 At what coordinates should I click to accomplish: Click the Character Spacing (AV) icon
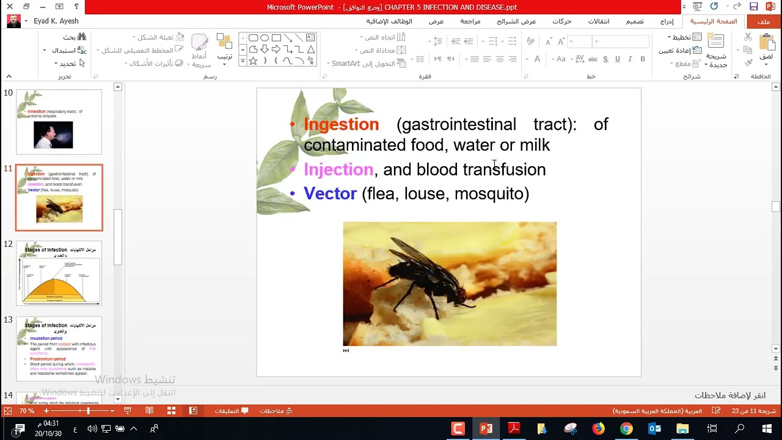(580, 59)
